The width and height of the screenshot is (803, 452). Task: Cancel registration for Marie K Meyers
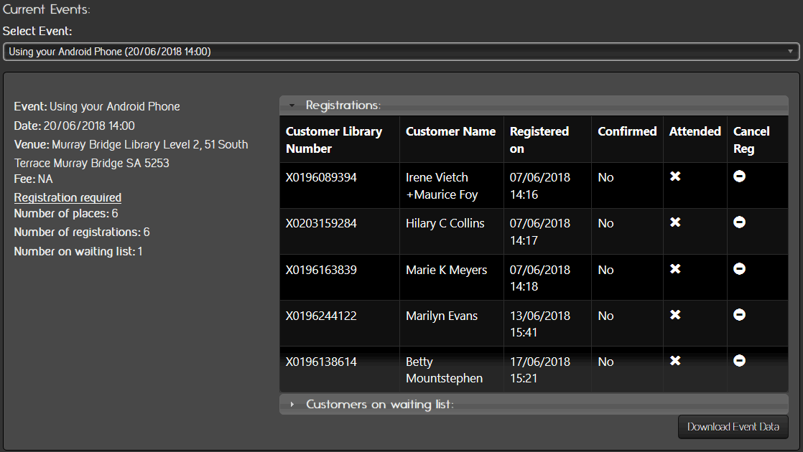[739, 269]
